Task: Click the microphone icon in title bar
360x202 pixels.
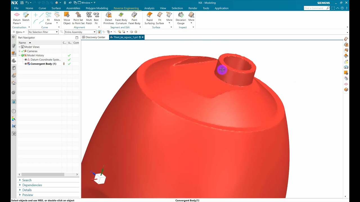Action: [65, 3]
